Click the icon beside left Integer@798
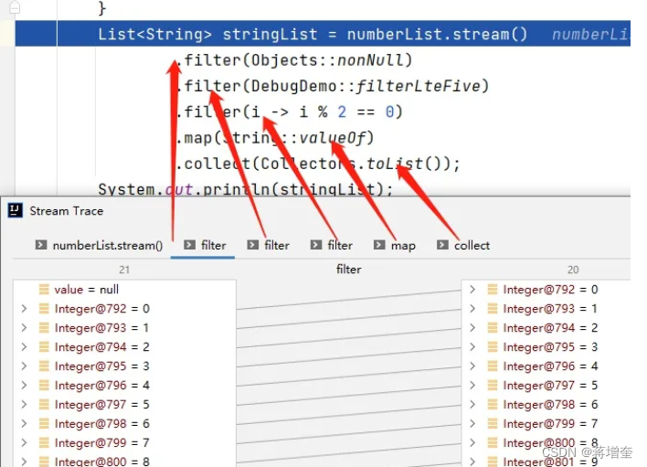The width and height of the screenshot is (647, 467). coord(44,424)
